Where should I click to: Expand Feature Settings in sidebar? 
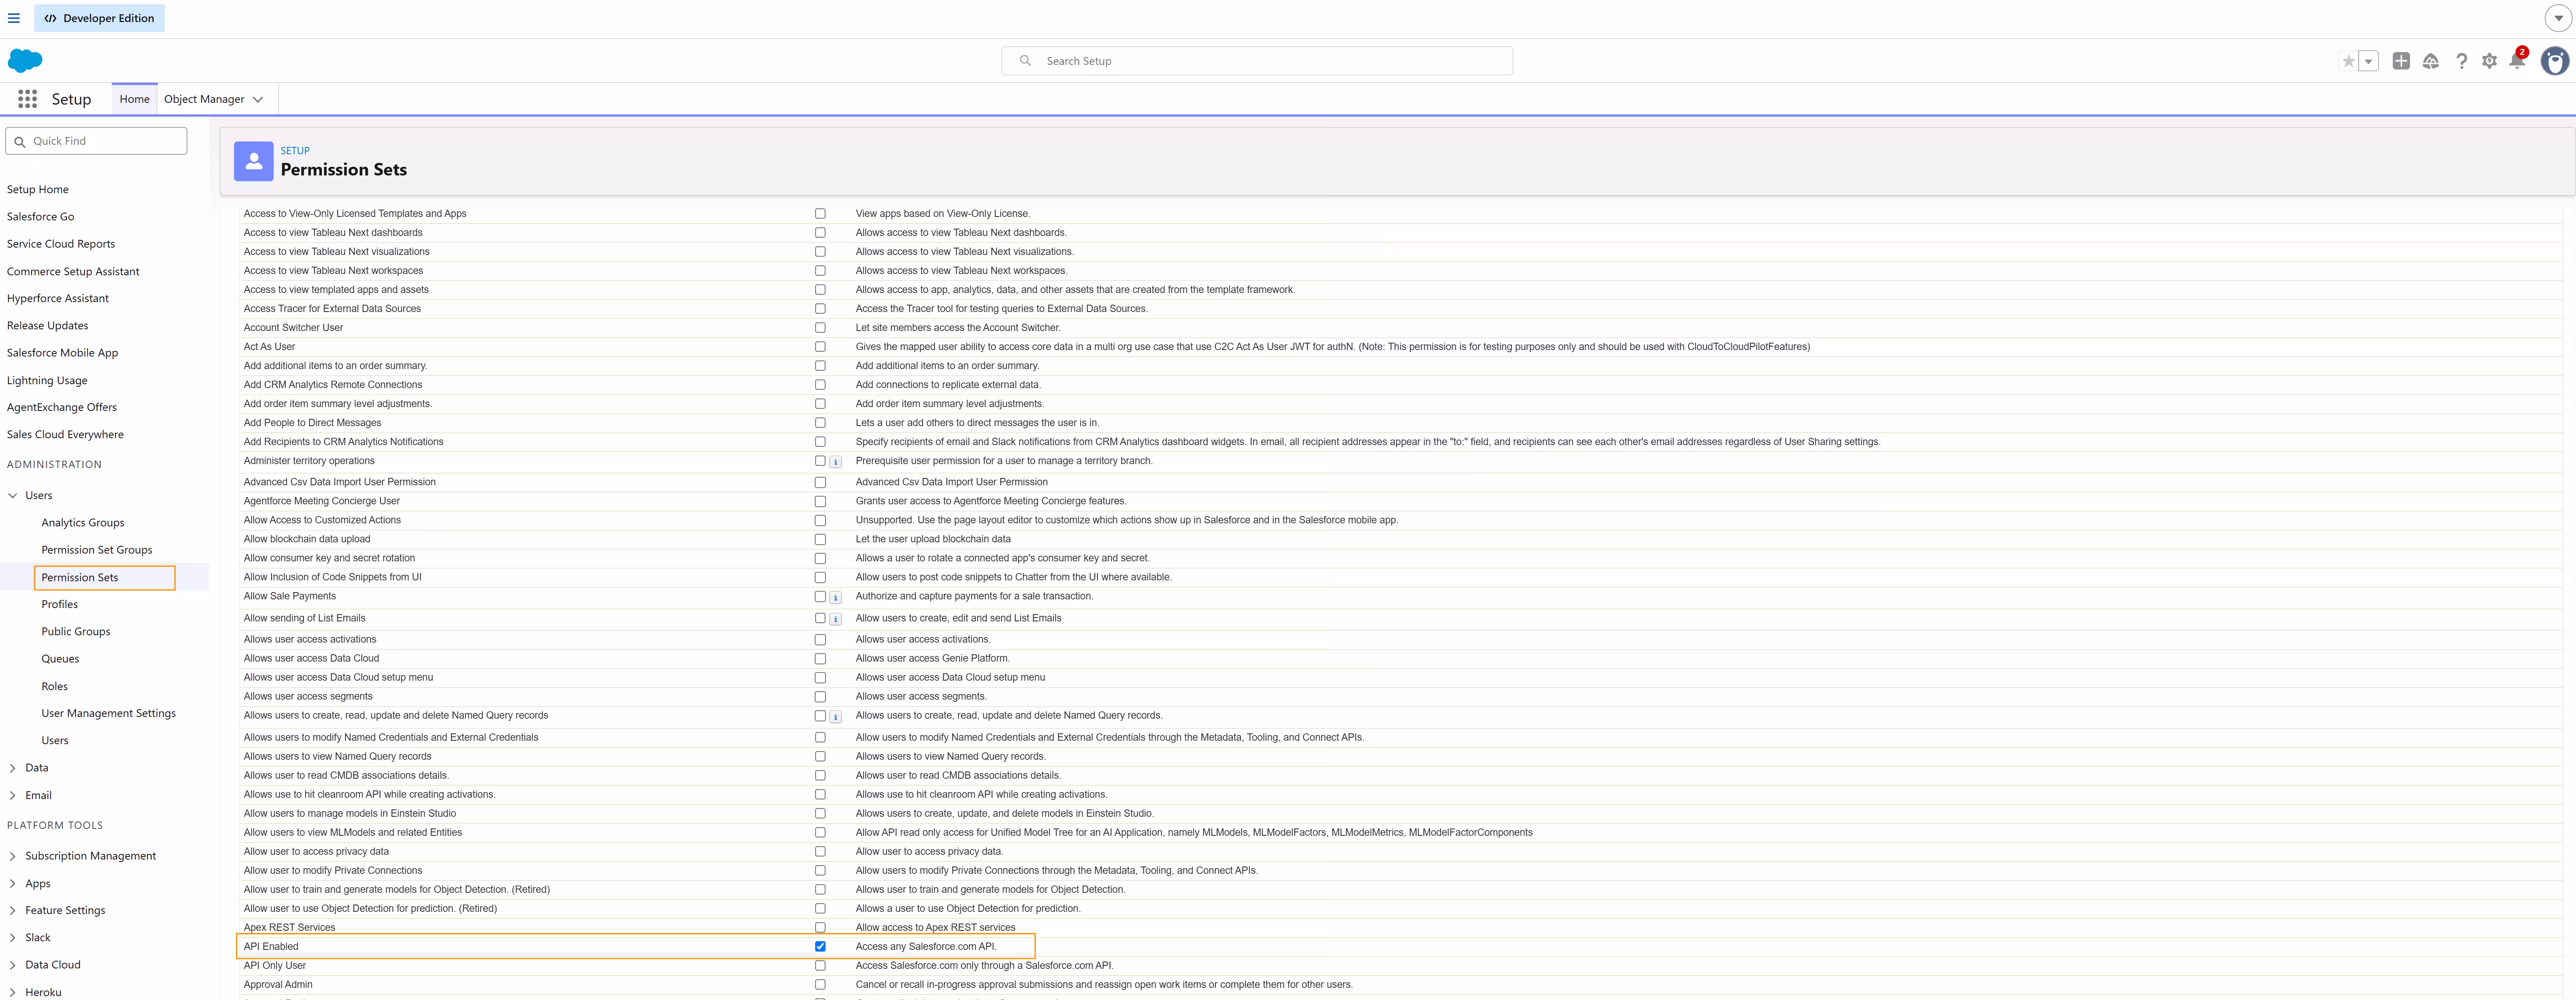point(13,910)
